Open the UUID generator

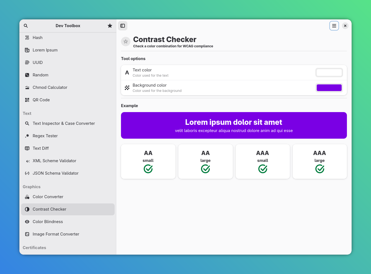38,62
